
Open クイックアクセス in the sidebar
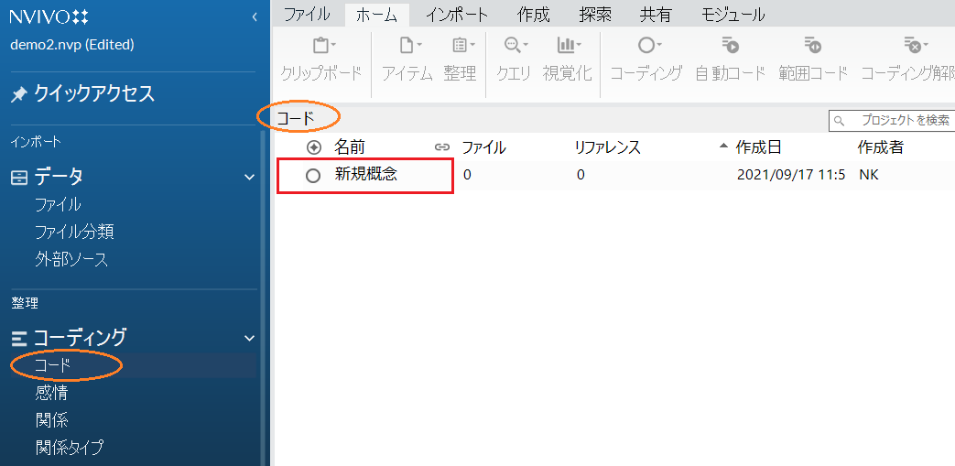[x=94, y=94]
